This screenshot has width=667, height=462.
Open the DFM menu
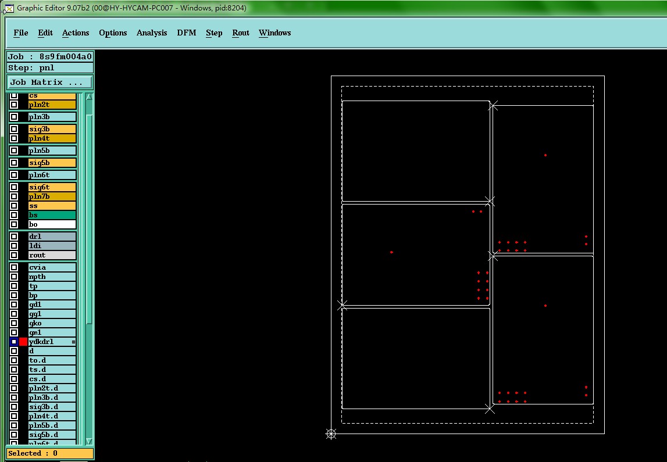(186, 33)
